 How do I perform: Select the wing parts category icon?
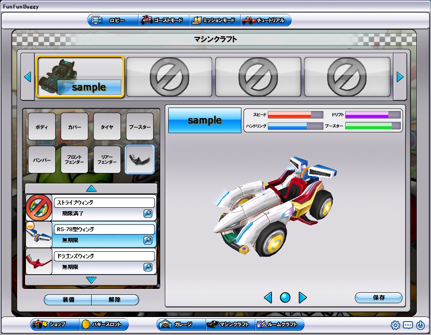tap(140, 160)
